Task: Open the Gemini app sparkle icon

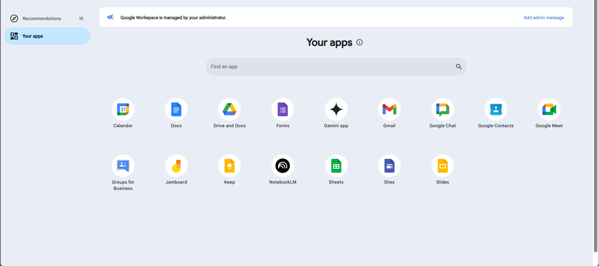Action: pyautogui.click(x=336, y=109)
